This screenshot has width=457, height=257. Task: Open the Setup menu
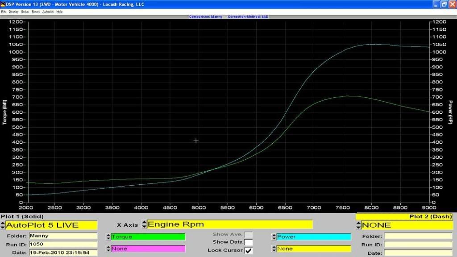[25, 12]
